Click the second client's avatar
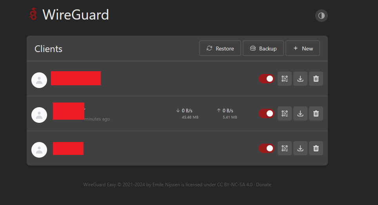This screenshot has width=378, height=205. pyautogui.click(x=39, y=115)
